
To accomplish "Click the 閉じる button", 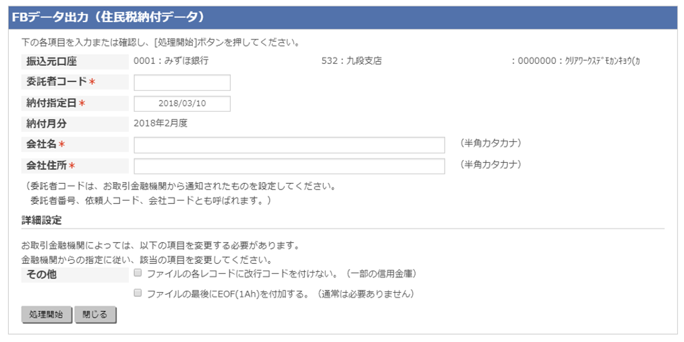I will pyautogui.click(x=95, y=314).
